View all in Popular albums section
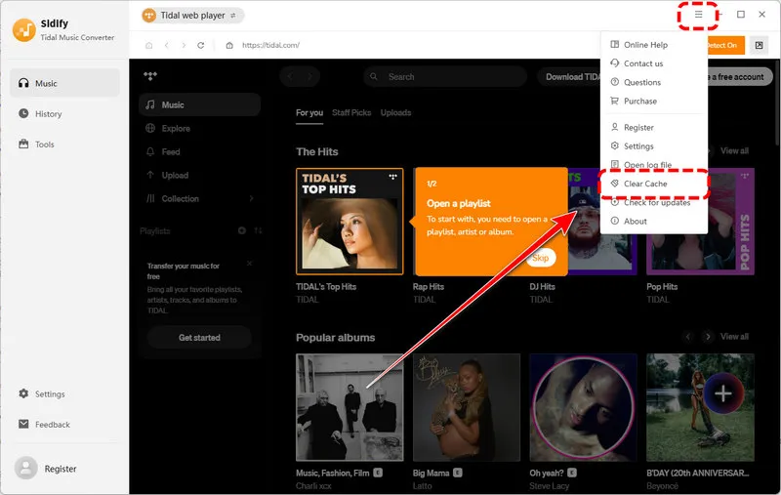The height and width of the screenshot is (495, 781). (734, 337)
